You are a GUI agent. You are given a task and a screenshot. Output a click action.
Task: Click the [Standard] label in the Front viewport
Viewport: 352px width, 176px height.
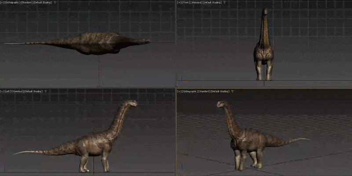[x=196, y=3]
